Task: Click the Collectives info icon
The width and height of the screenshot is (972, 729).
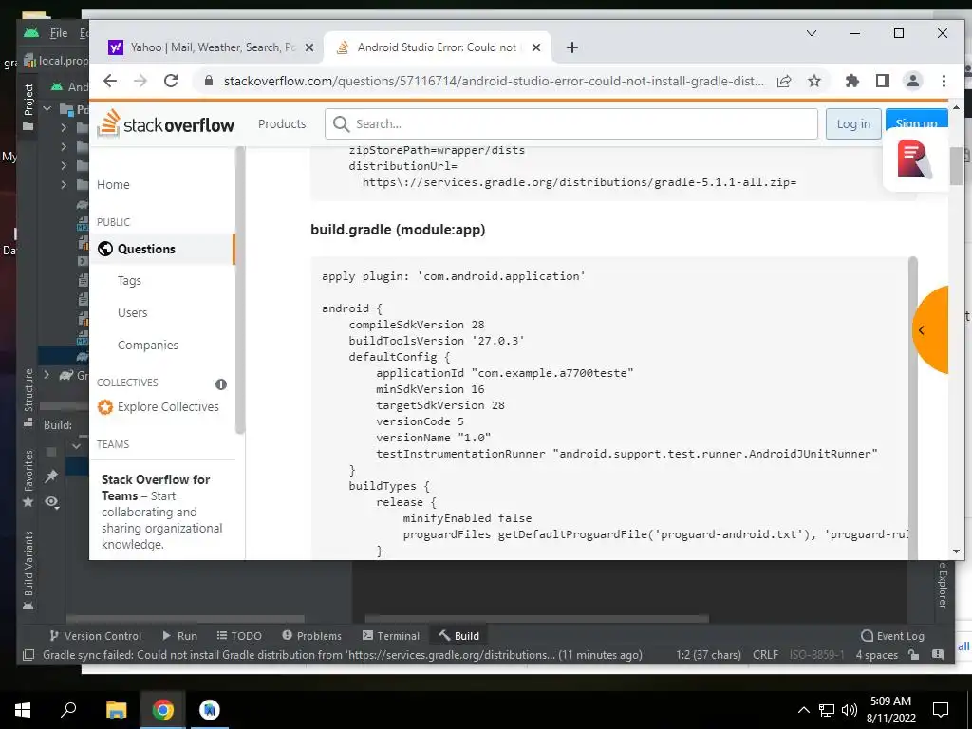Action: click(220, 384)
